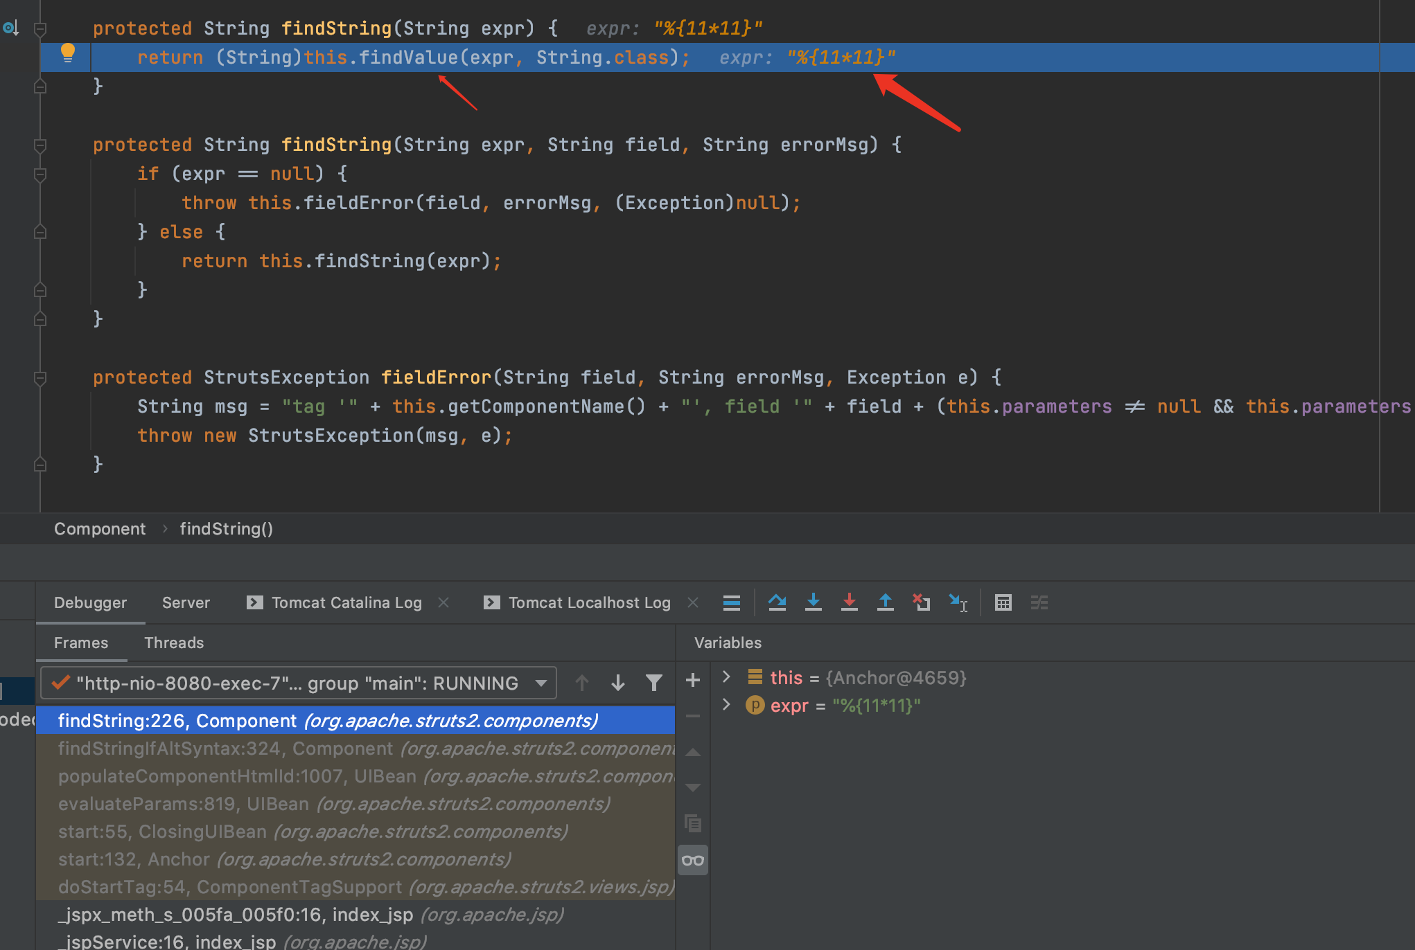
Task: Select frame findString:226, Component
Action: [x=355, y=720]
